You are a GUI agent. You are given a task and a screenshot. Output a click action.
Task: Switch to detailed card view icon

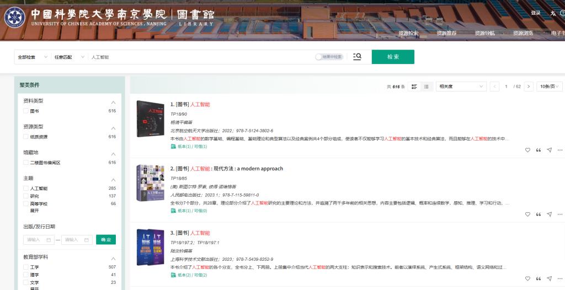tap(414, 87)
